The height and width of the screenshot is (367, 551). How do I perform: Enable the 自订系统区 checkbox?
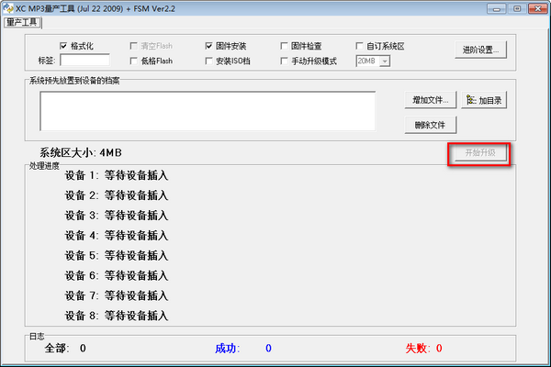click(359, 46)
